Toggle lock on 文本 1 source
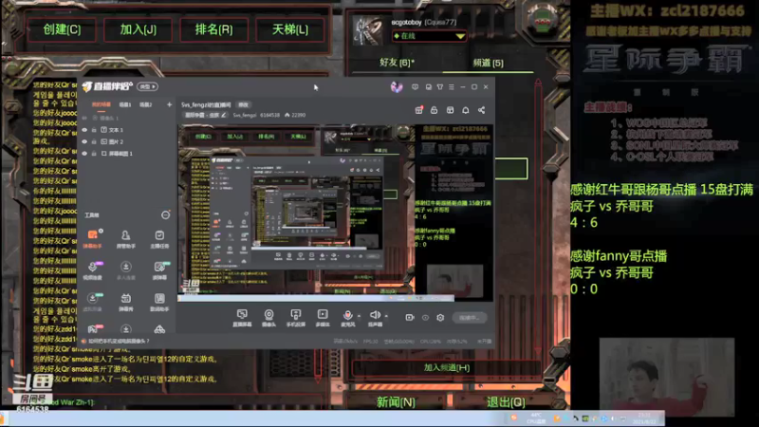759x427 pixels. [94, 130]
